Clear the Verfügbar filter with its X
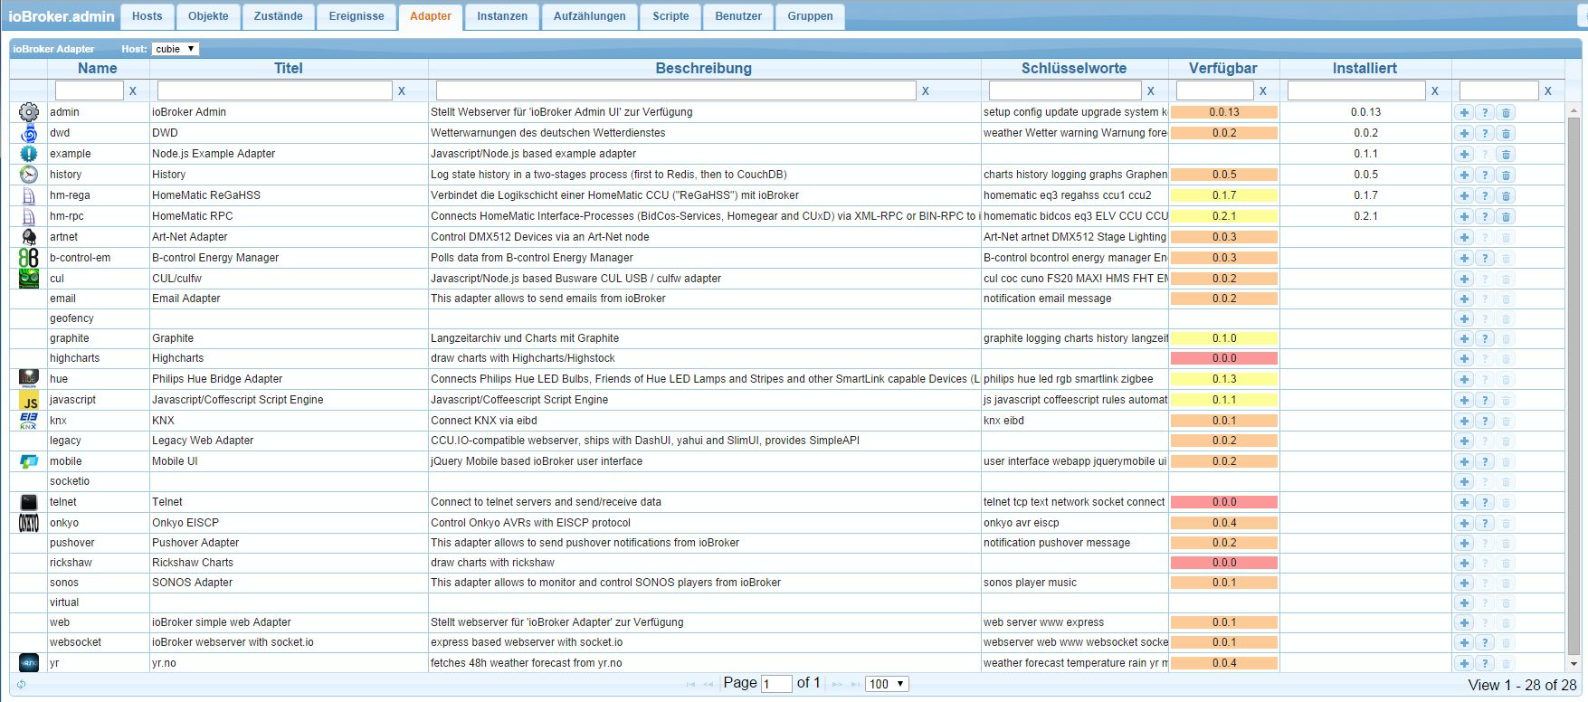 [1263, 90]
